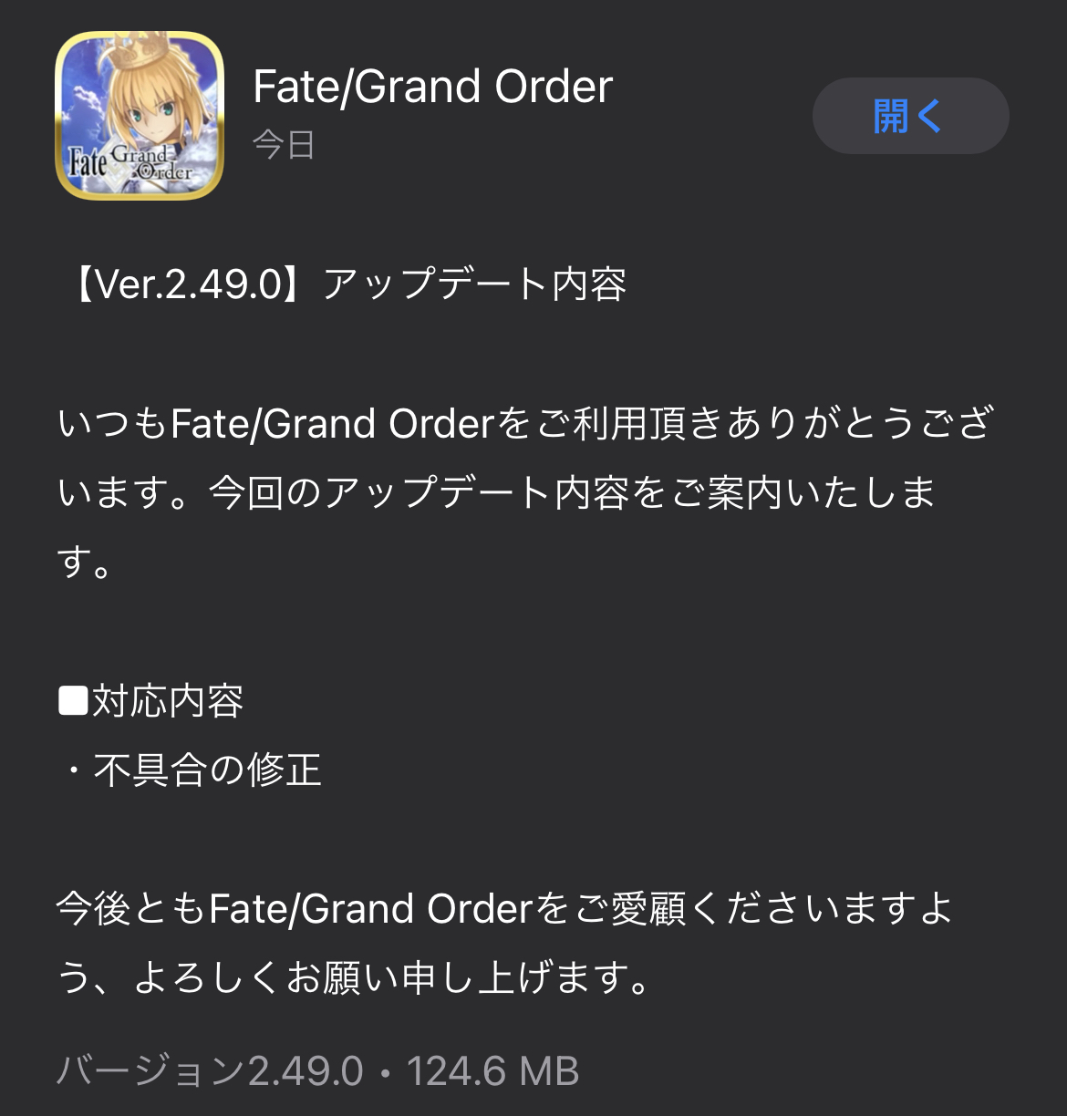
Task: Select the Fate/Grand Order app title
Action: (x=433, y=87)
